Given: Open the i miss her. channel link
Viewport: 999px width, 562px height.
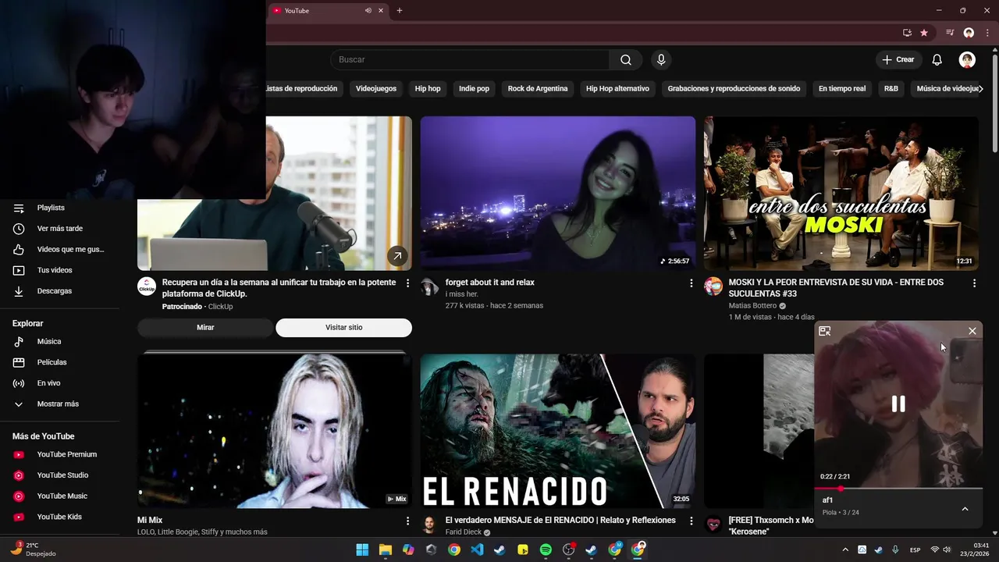Looking at the screenshot, I should click(x=461, y=293).
